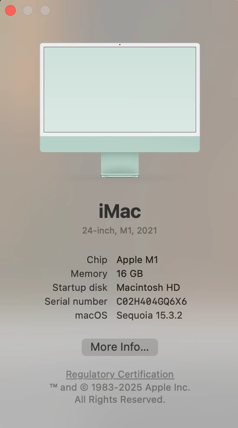Open the More Info… button

click(120, 347)
